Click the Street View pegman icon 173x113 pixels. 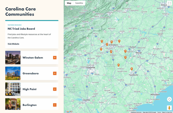169,108
